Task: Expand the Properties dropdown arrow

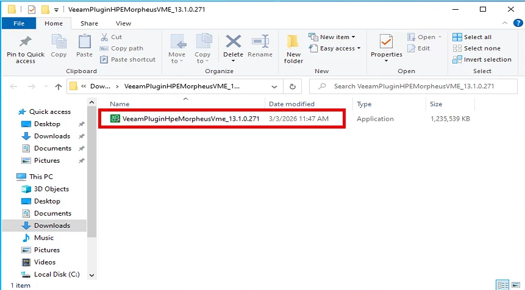Action: [386, 61]
